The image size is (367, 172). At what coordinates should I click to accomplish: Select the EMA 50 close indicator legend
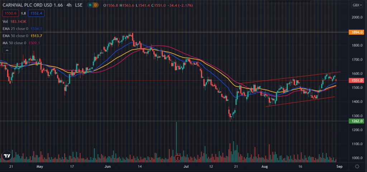point(22,36)
